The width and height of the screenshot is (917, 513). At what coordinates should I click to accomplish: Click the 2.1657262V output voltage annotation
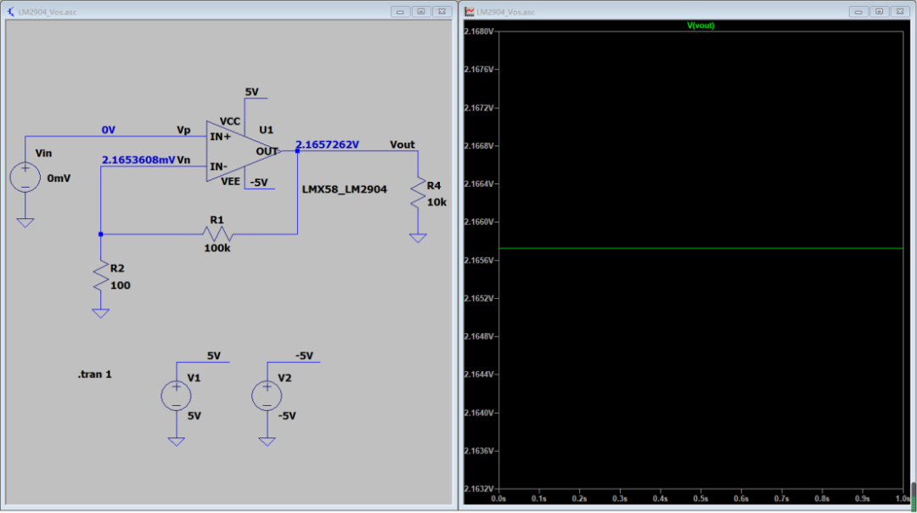(x=327, y=144)
